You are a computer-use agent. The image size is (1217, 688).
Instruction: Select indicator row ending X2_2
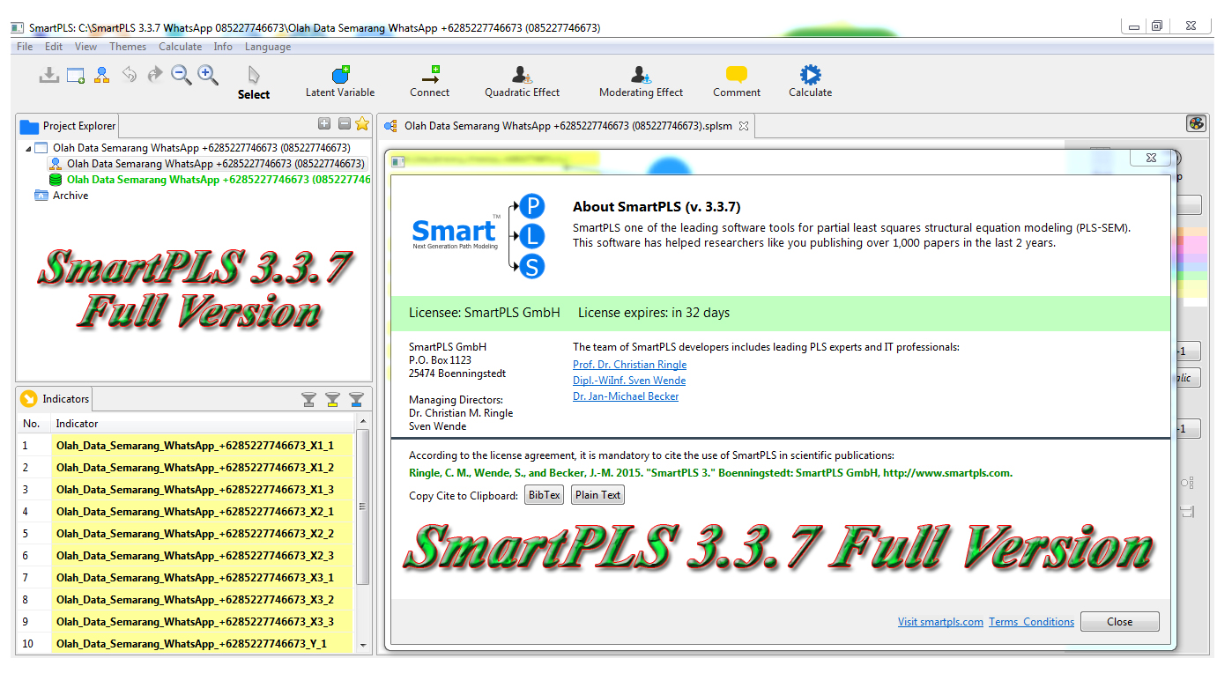click(186, 534)
